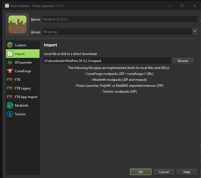Viewport: 201px width, 178px height.
Task: Confirm with the OK button
Action: (141, 172)
